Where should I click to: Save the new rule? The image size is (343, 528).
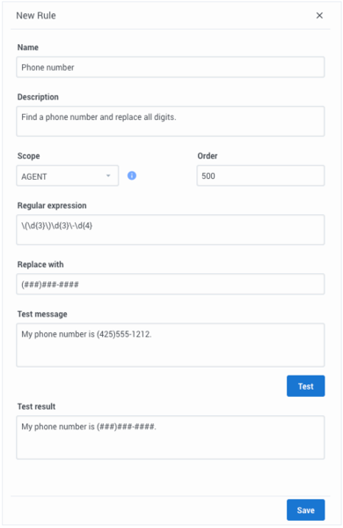[x=305, y=509]
